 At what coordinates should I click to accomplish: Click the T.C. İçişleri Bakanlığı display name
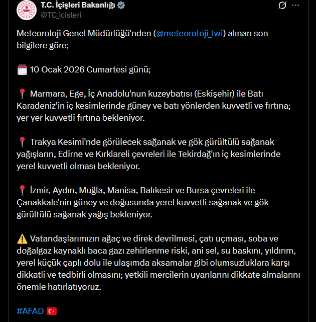78,5
